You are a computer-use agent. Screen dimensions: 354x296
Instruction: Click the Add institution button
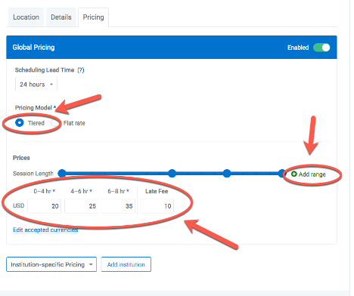point(126,264)
